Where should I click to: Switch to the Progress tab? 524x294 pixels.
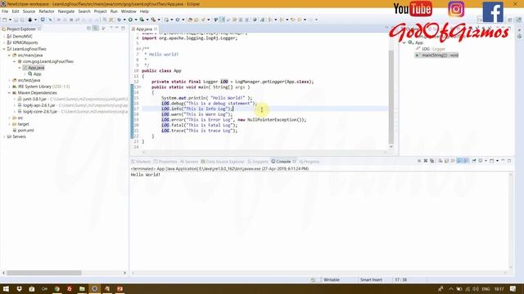tap(309, 162)
